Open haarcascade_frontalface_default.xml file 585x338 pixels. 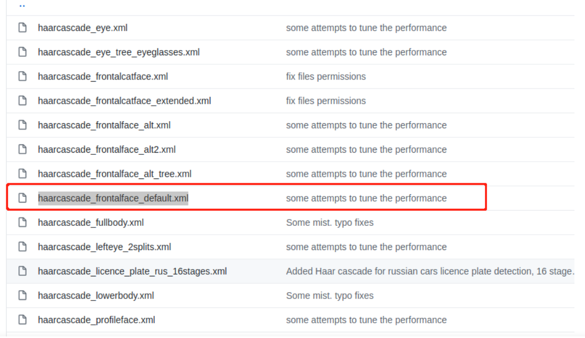[113, 198]
